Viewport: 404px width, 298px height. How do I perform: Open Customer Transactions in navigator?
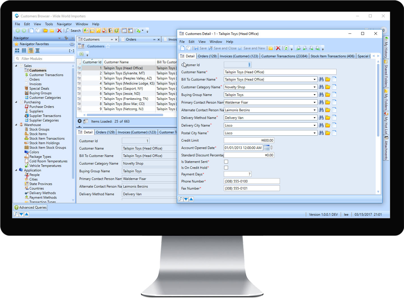[x=46, y=75]
